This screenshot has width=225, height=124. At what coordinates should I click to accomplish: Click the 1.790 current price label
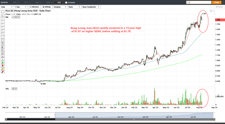[220, 20]
